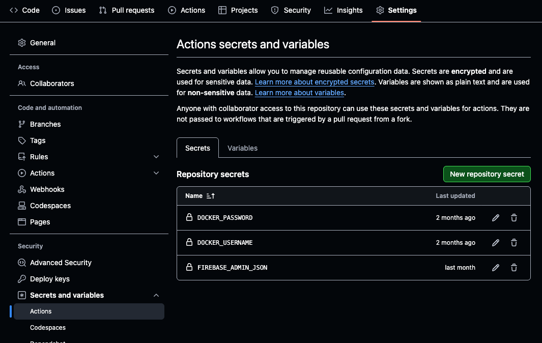This screenshot has height=343, width=542.
Task: Open Codespaces under Secrets and variables
Action: tap(48, 328)
